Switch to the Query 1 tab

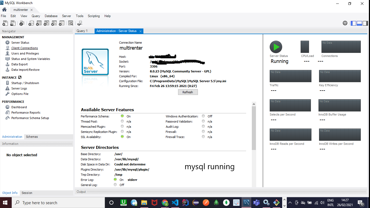pyautogui.click(x=82, y=31)
